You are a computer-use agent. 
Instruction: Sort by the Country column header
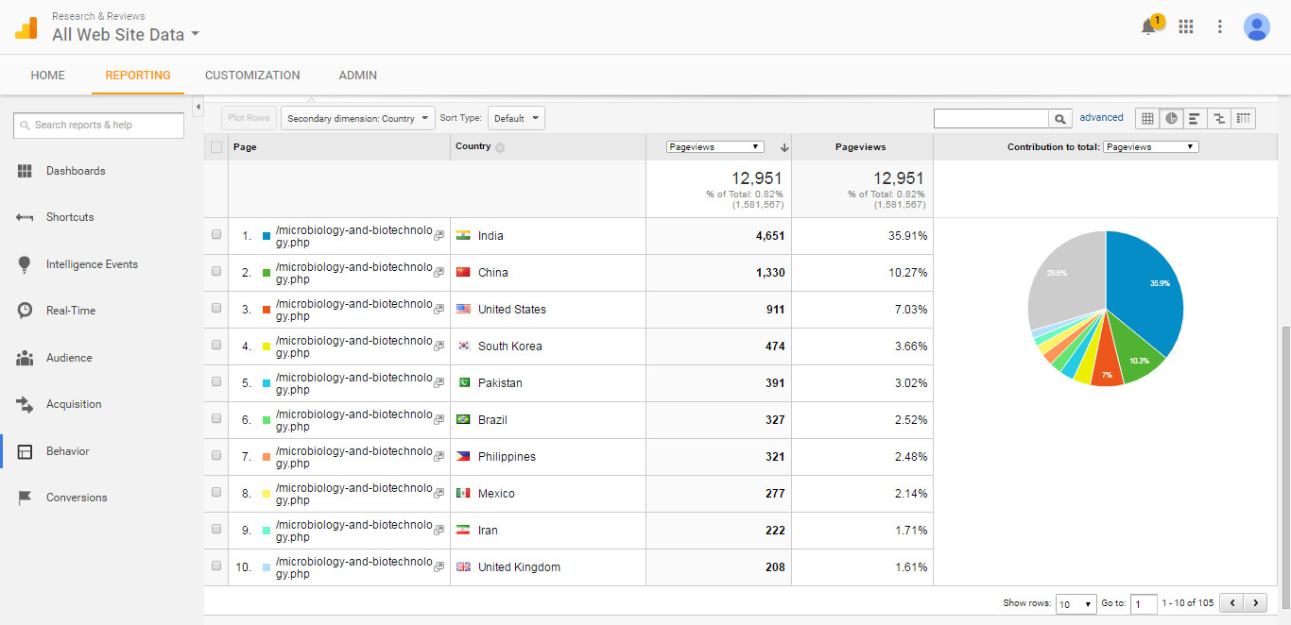[x=473, y=146]
